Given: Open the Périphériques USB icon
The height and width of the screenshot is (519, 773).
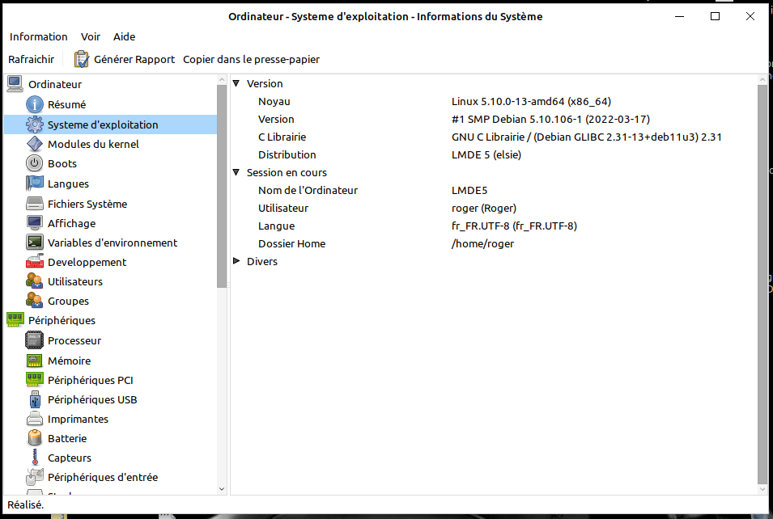Looking at the screenshot, I should click(35, 399).
